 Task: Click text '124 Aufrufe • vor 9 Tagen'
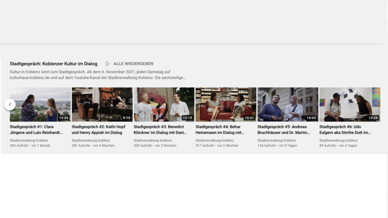point(277,146)
